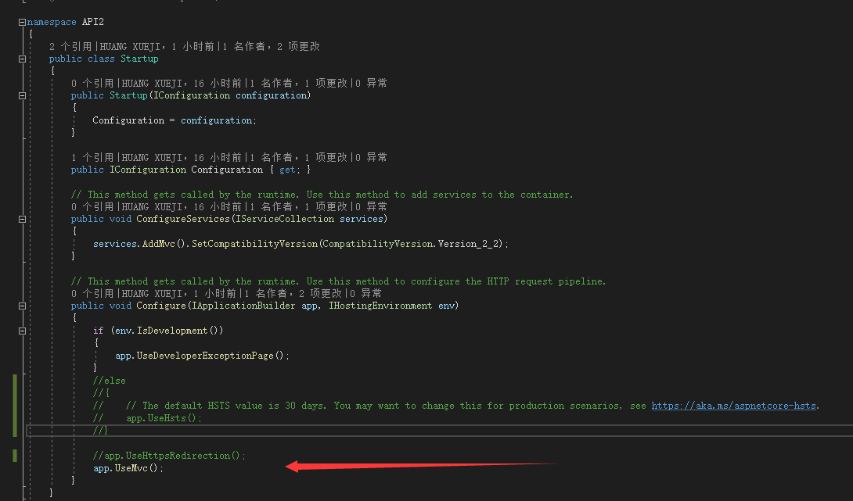Collapse the public class Startup block

pyautogui.click(x=23, y=59)
